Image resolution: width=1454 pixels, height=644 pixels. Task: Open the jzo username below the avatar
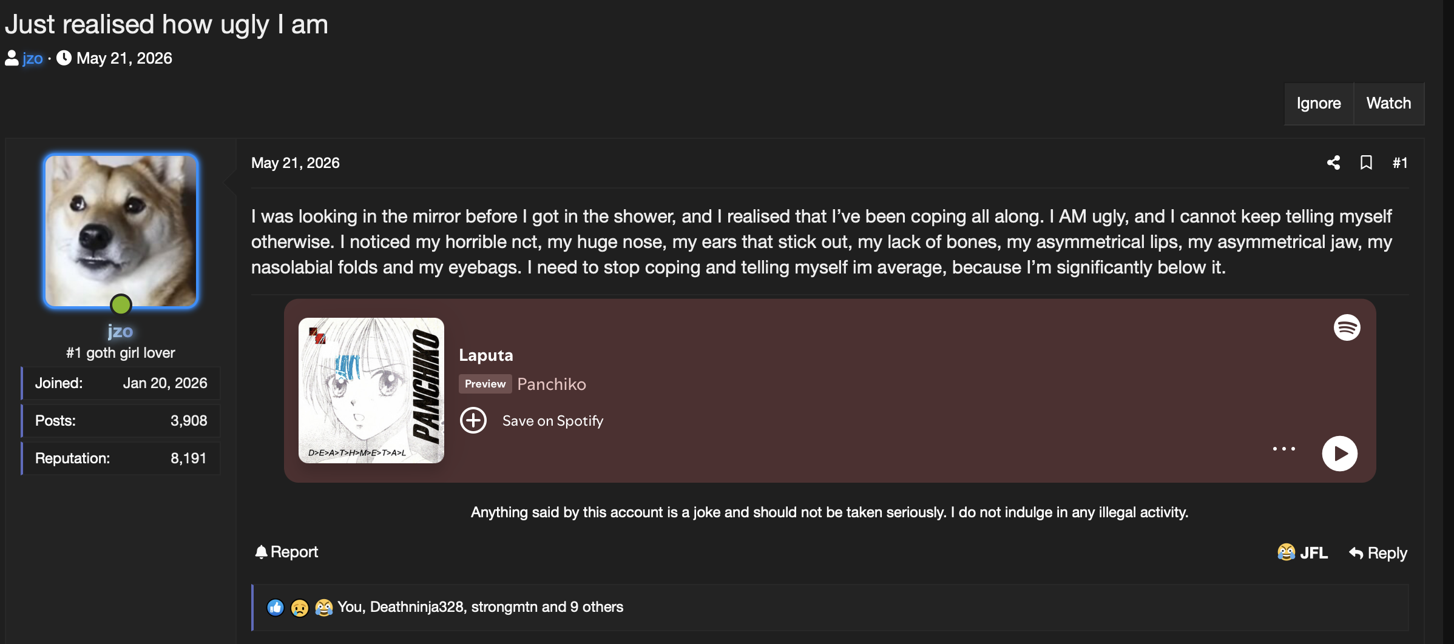point(120,331)
